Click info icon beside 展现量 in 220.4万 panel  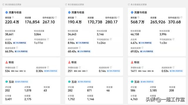13,17
